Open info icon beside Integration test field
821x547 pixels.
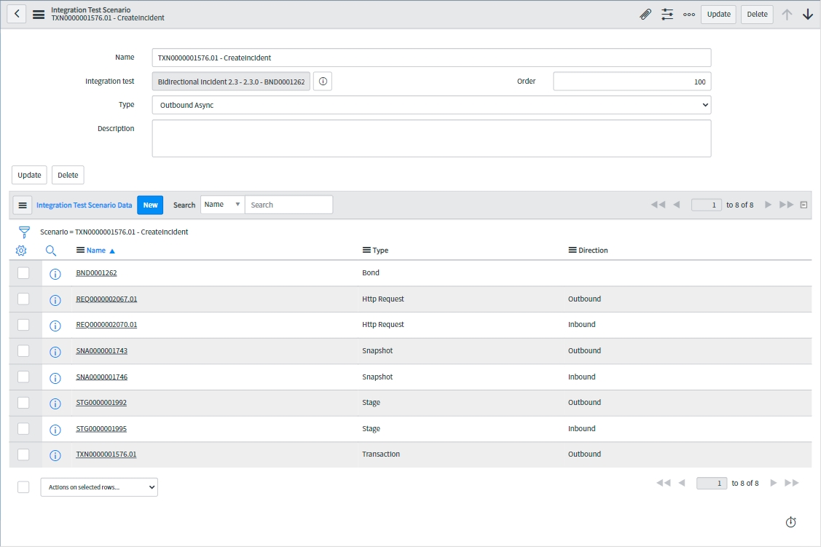tap(323, 82)
